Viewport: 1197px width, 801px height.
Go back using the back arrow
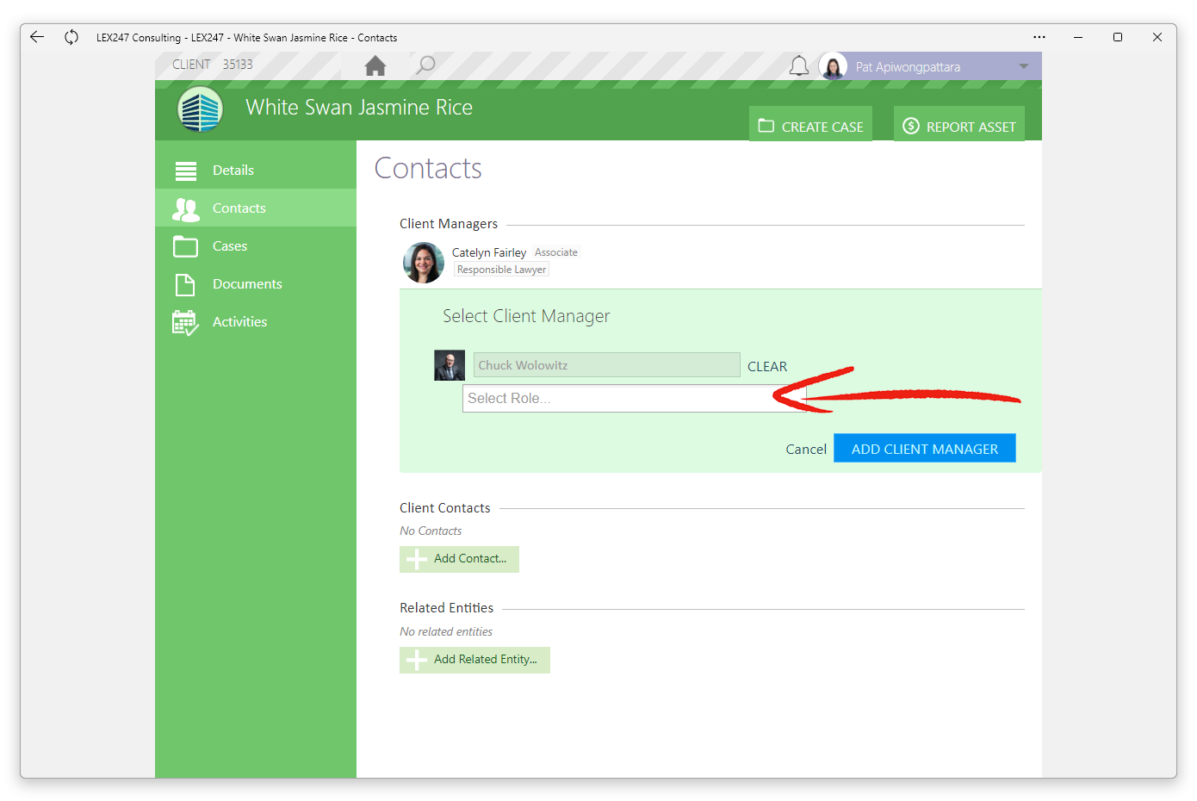point(36,37)
